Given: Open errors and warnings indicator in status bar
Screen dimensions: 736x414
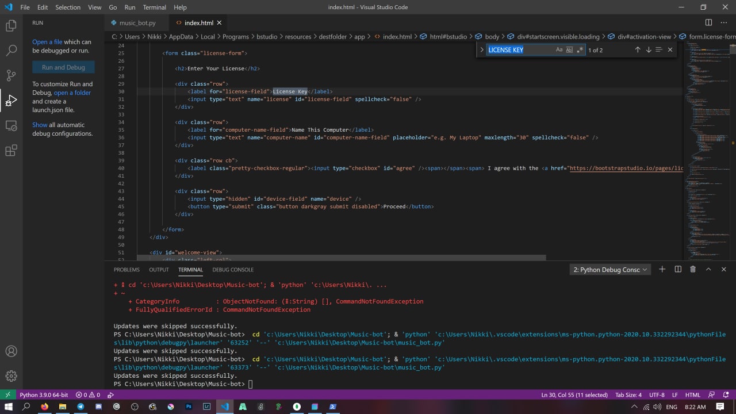Looking at the screenshot, I should [88, 395].
